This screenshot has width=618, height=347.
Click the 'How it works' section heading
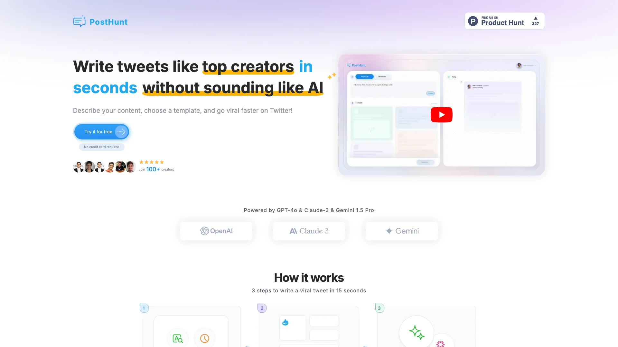coord(309,278)
